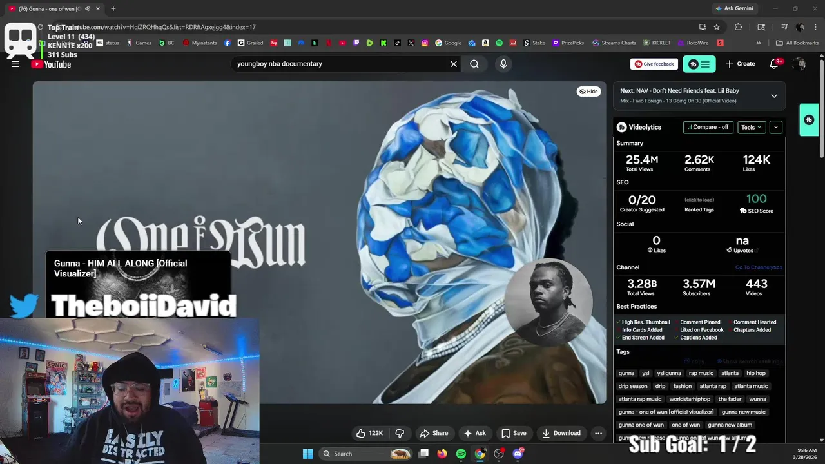Expand the Next playlist chevron
The height and width of the screenshot is (464, 825).
(x=774, y=96)
